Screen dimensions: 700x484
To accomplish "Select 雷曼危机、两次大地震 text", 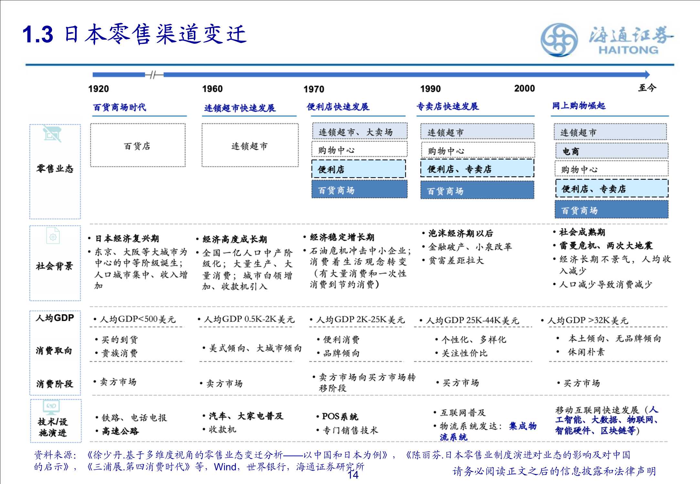I will 606,246.
